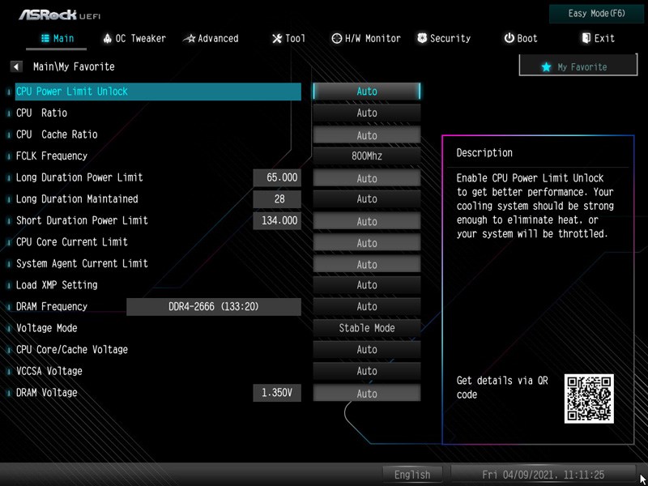Open CPU Core/Cache Voltage Auto dropdown
The image size is (648, 486).
[x=367, y=350]
